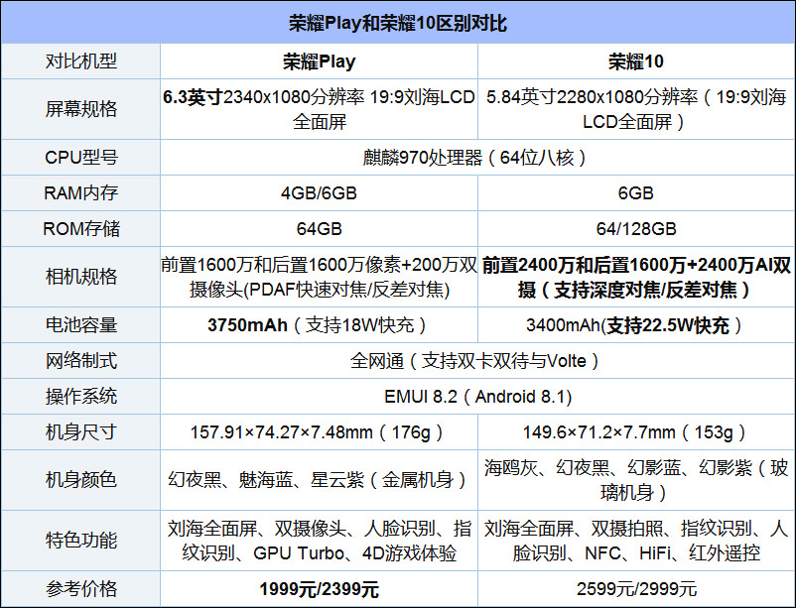
Task: Click the 幻夜黑、魅海蓝、星云紫 color cell
Action: [x=320, y=480]
